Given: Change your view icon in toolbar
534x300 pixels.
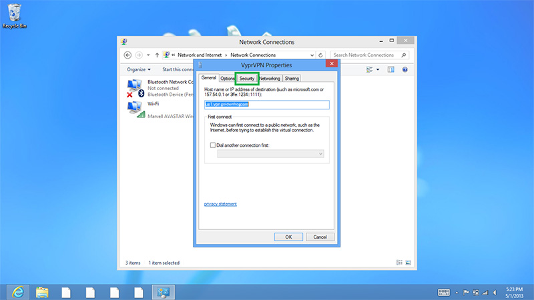Looking at the screenshot, I should [x=369, y=69].
